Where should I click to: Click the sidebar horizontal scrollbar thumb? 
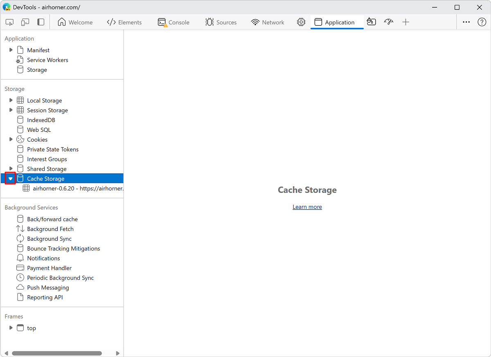(56, 353)
